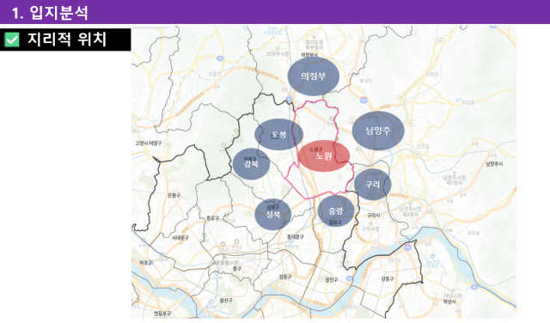This screenshot has width=550, height=323.
Task: Click the 서대문구 map label
Action: click(x=180, y=238)
